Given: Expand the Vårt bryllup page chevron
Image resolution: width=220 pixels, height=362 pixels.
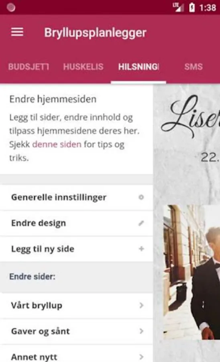Looking at the screenshot, I should (x=141, y=305).
